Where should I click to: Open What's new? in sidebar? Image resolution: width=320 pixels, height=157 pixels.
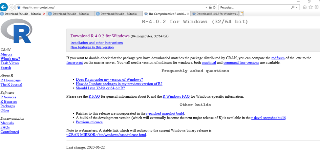pyautogui.click(x=10, y=59)
